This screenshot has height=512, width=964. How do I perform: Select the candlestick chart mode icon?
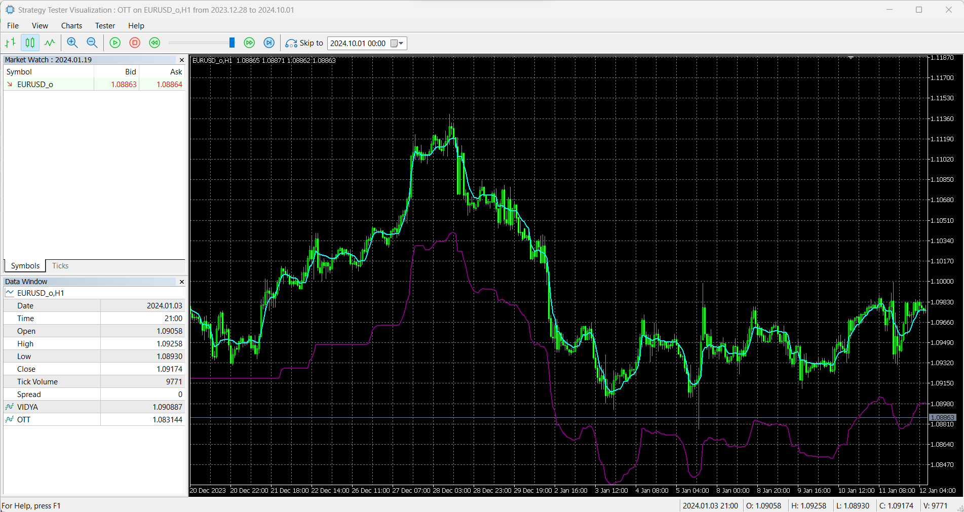[30, 43]
